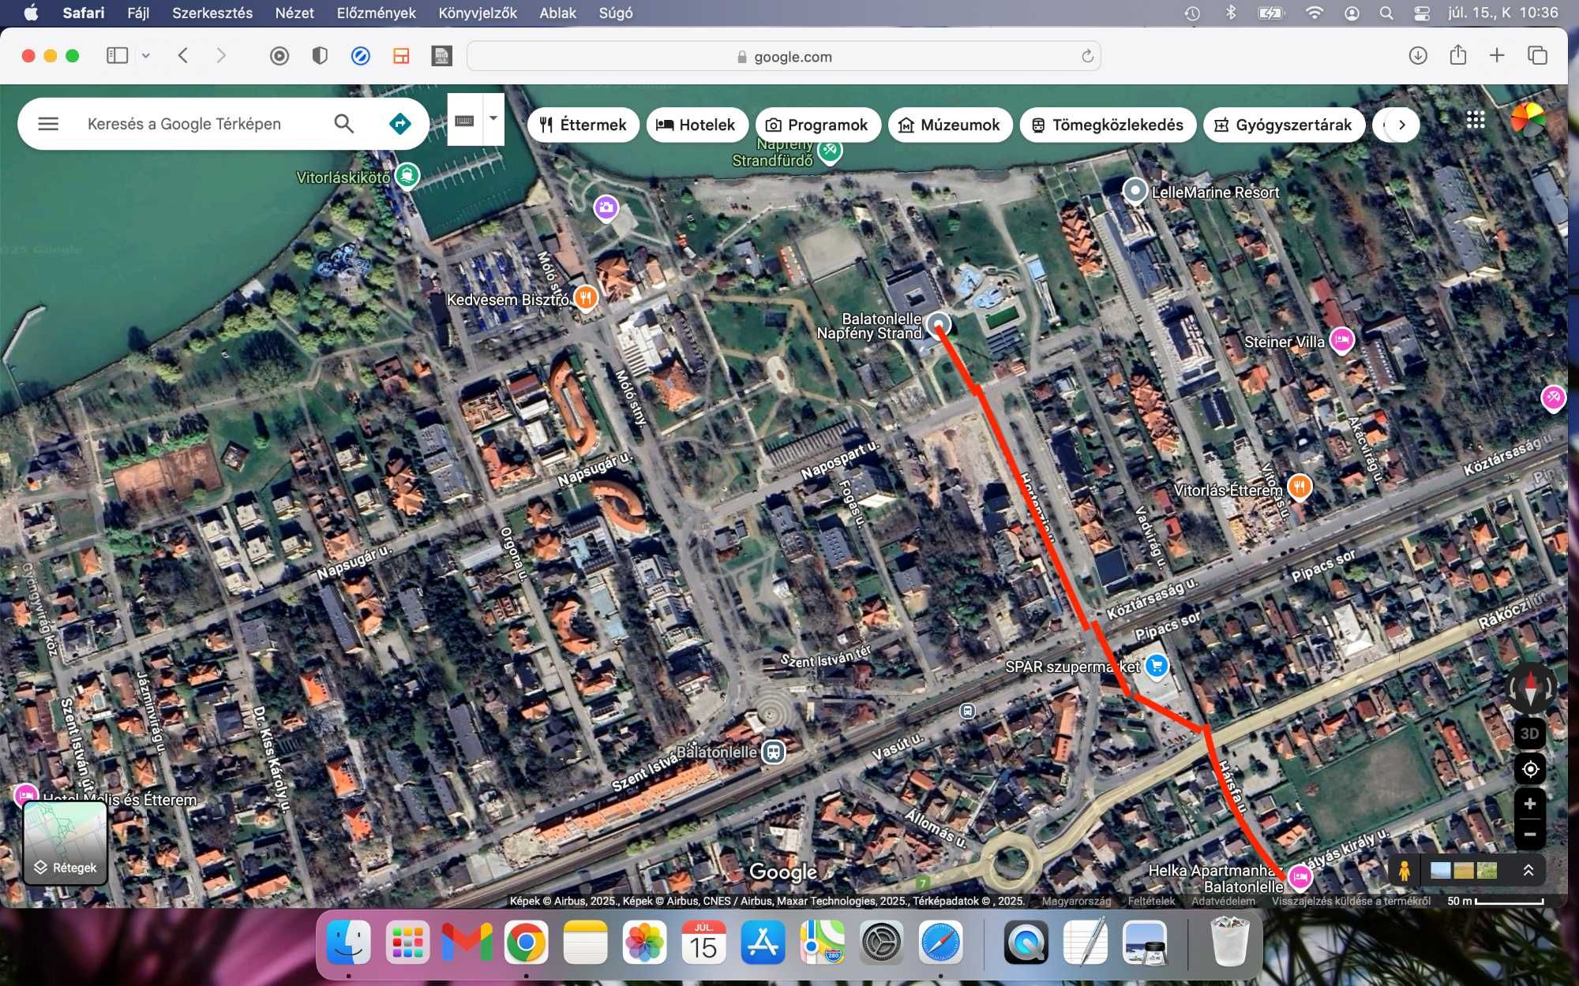
Task: Toggle the Safari sidebar
Action: point(117,55)
